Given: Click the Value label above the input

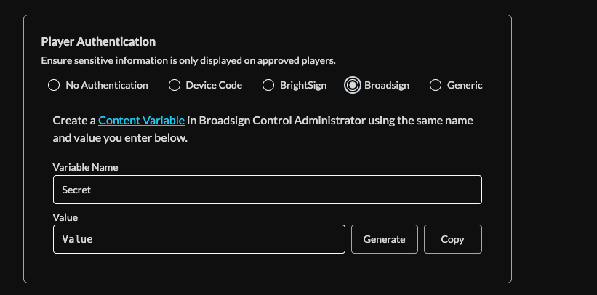Looking at the screenshot, I should pos(65,217).
